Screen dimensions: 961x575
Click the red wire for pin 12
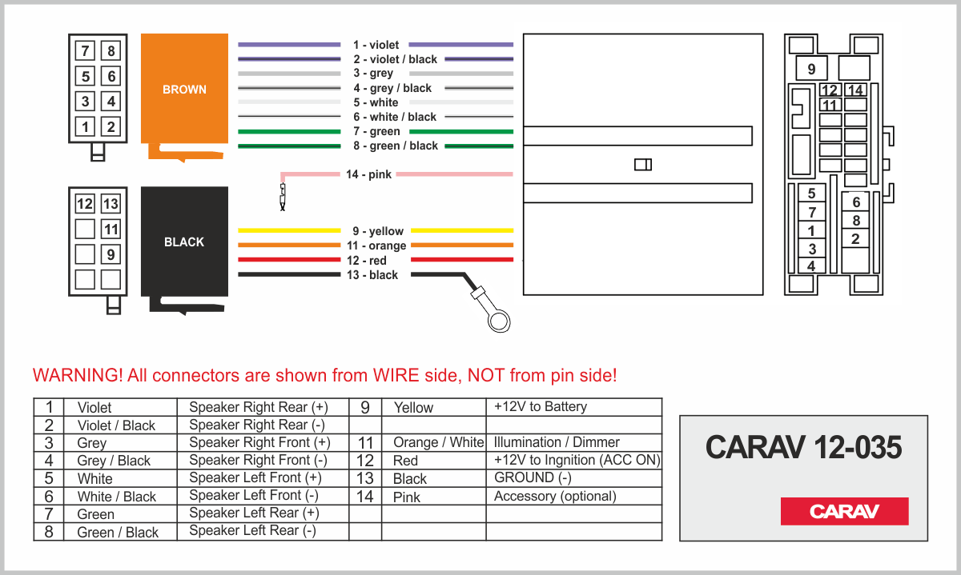pos(288,260)
